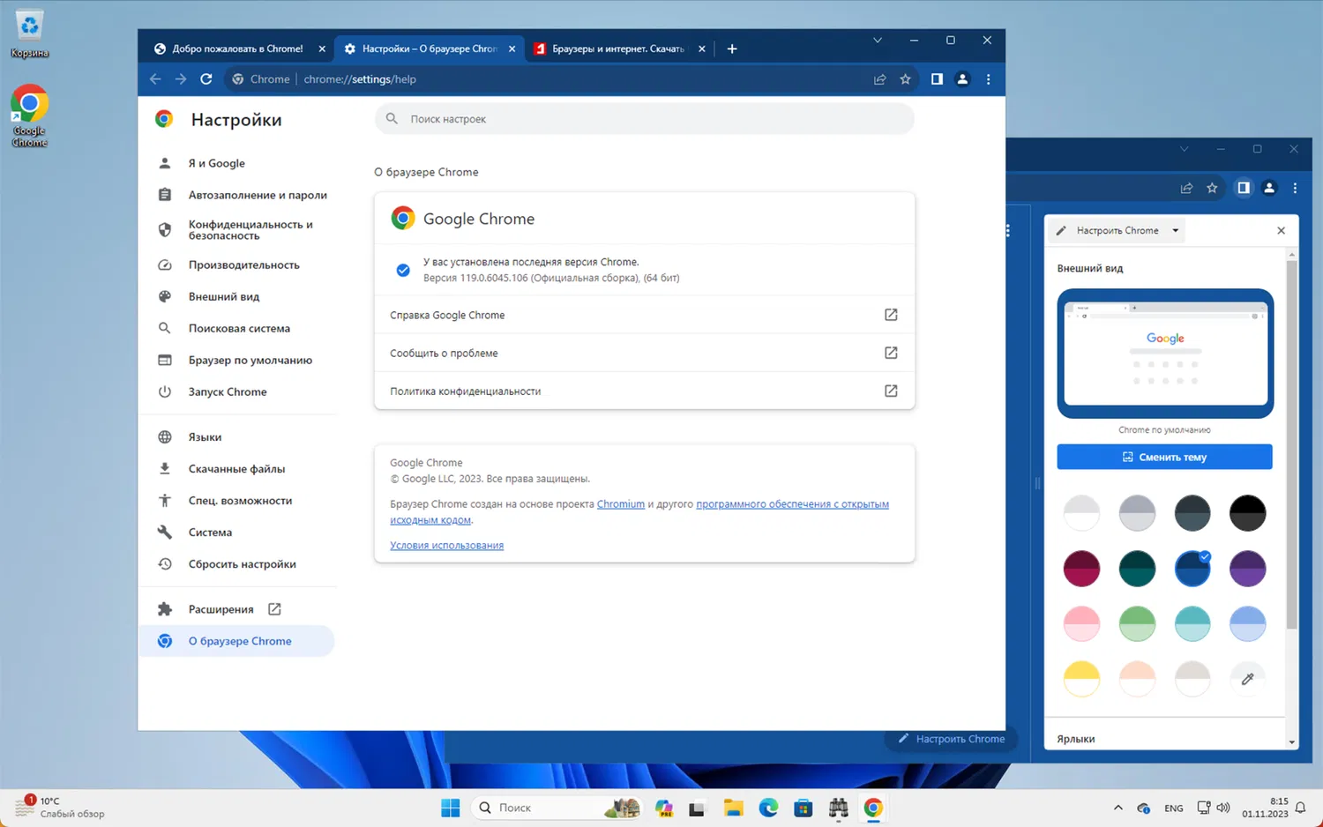Choose the burgundy color swatch
Image resolution: width=1323 pixels, height=827 pixels.
tap(1081, 569)
